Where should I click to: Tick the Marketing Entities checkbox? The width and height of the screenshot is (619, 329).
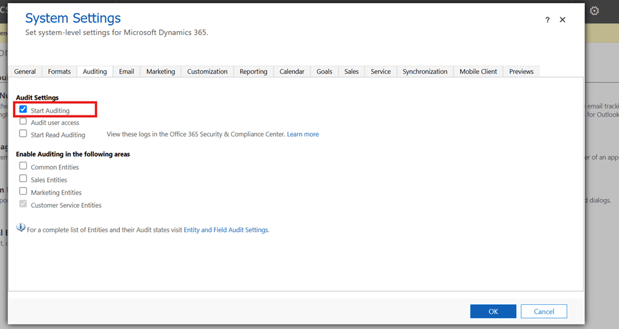tap(23, 191)
